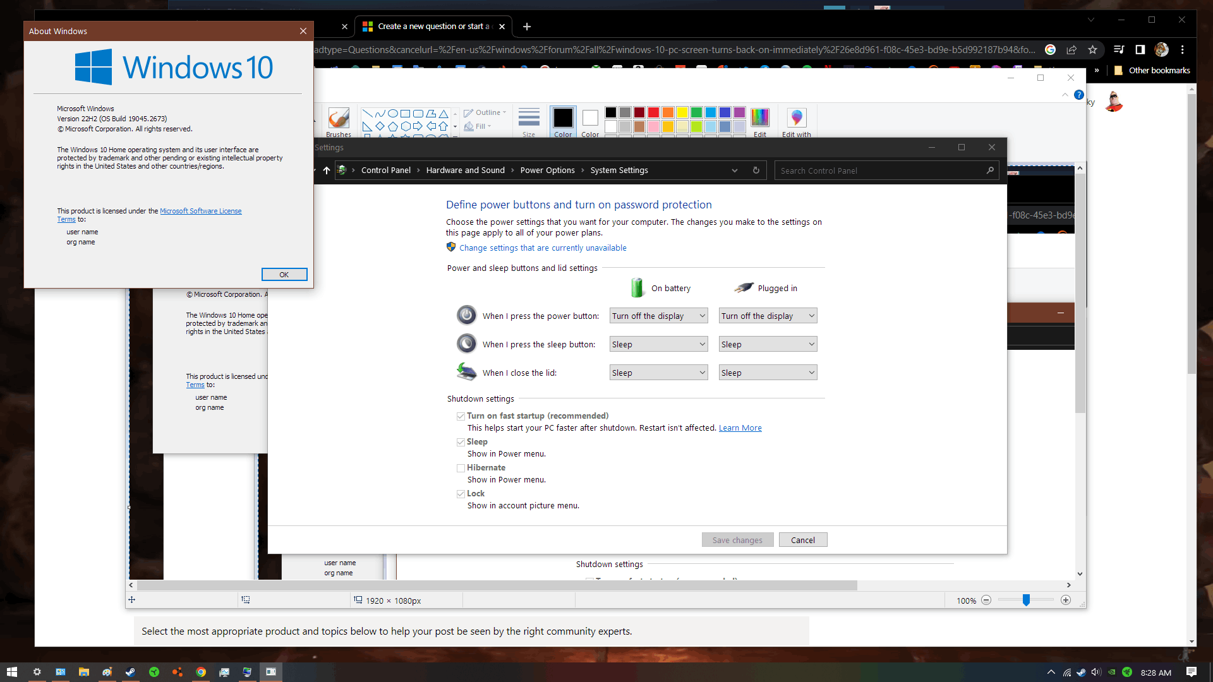Toggle the Lock checkbox
1213x682 pixels.
pyautogui.click(x=461, y=494)
